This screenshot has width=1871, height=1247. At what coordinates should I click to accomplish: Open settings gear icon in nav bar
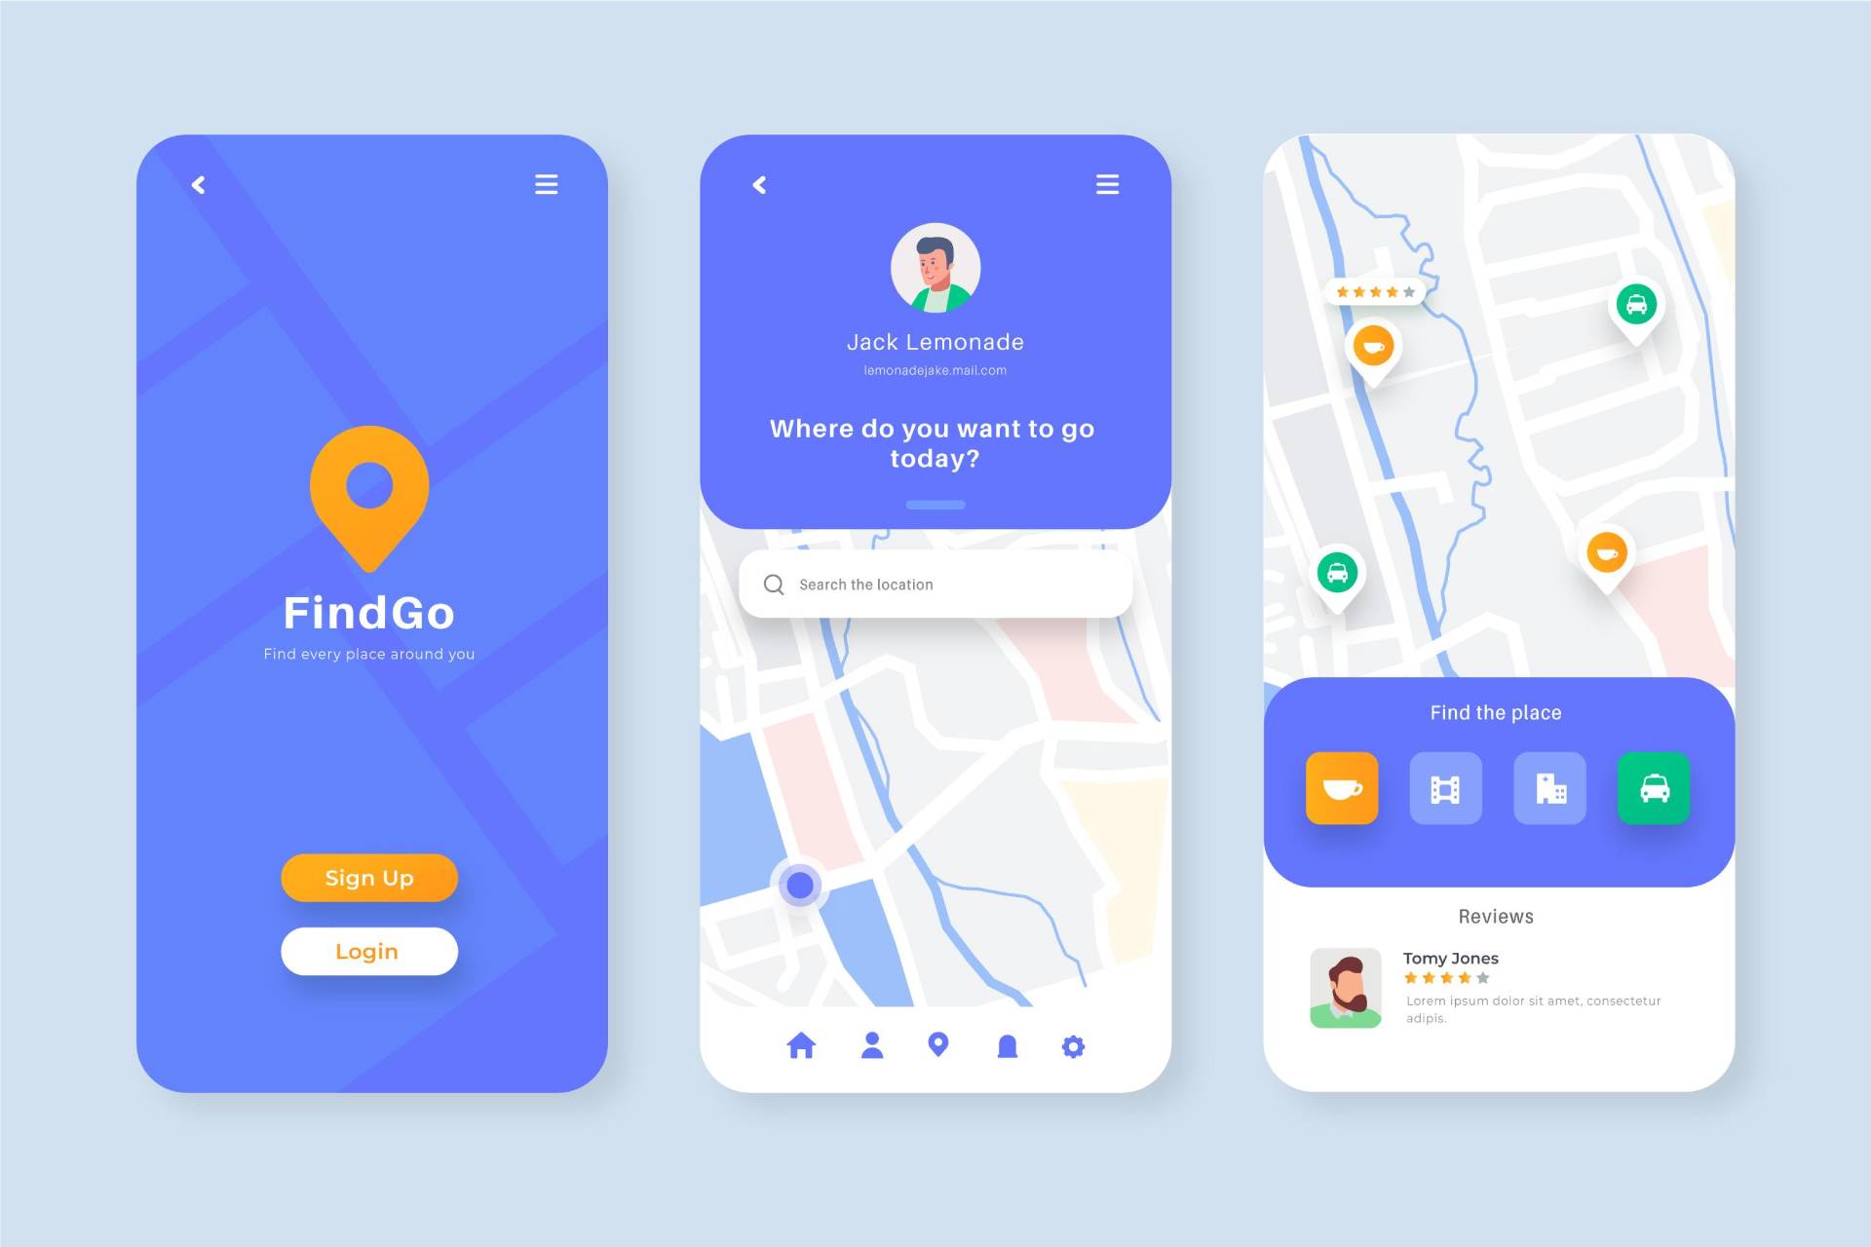(x=1073, y=1045)
